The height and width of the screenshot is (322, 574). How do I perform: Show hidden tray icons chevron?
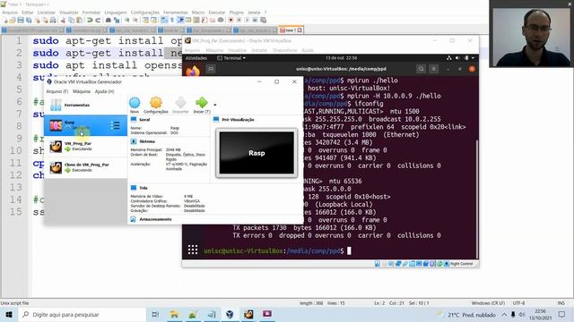504,314
